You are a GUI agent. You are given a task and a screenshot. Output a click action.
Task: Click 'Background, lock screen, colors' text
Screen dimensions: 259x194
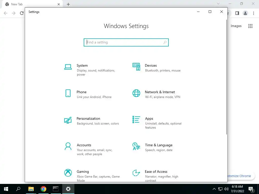tap(98, 124)
